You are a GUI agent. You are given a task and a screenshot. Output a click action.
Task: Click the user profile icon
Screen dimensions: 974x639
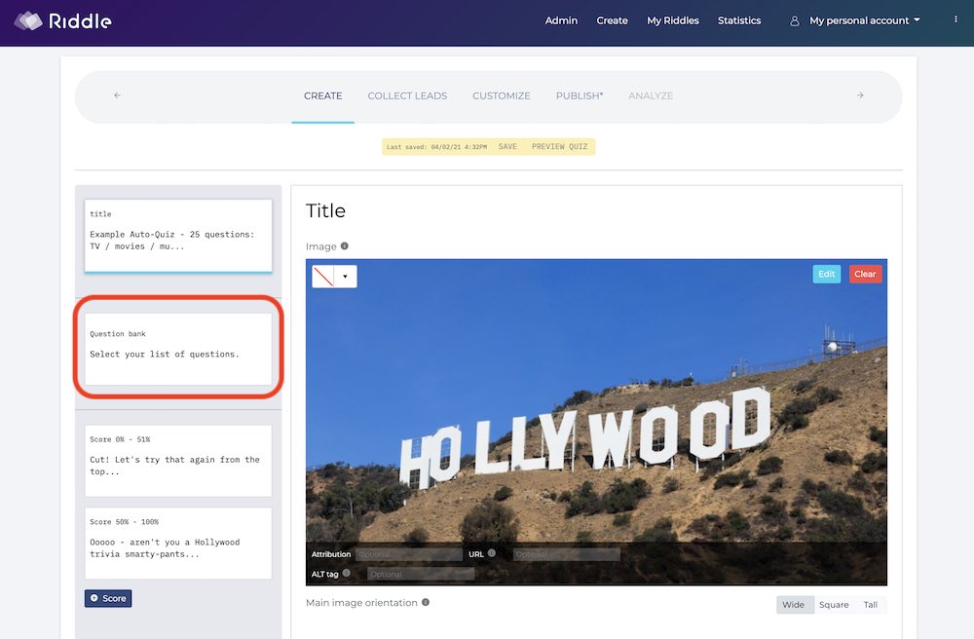(795, 21)
